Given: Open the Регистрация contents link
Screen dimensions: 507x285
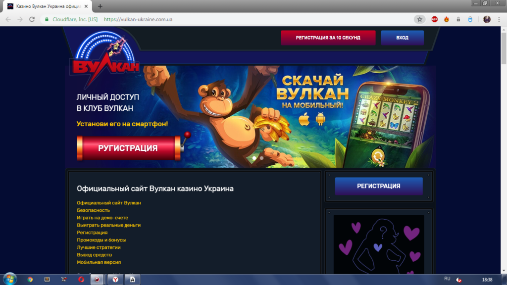Looking at the screenshot, I should point(92,233).
